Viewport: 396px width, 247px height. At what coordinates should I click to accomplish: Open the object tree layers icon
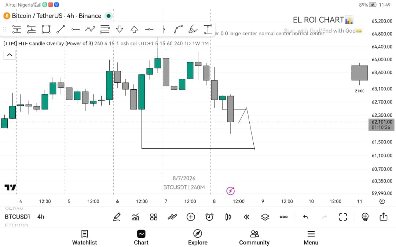point(265,217)
